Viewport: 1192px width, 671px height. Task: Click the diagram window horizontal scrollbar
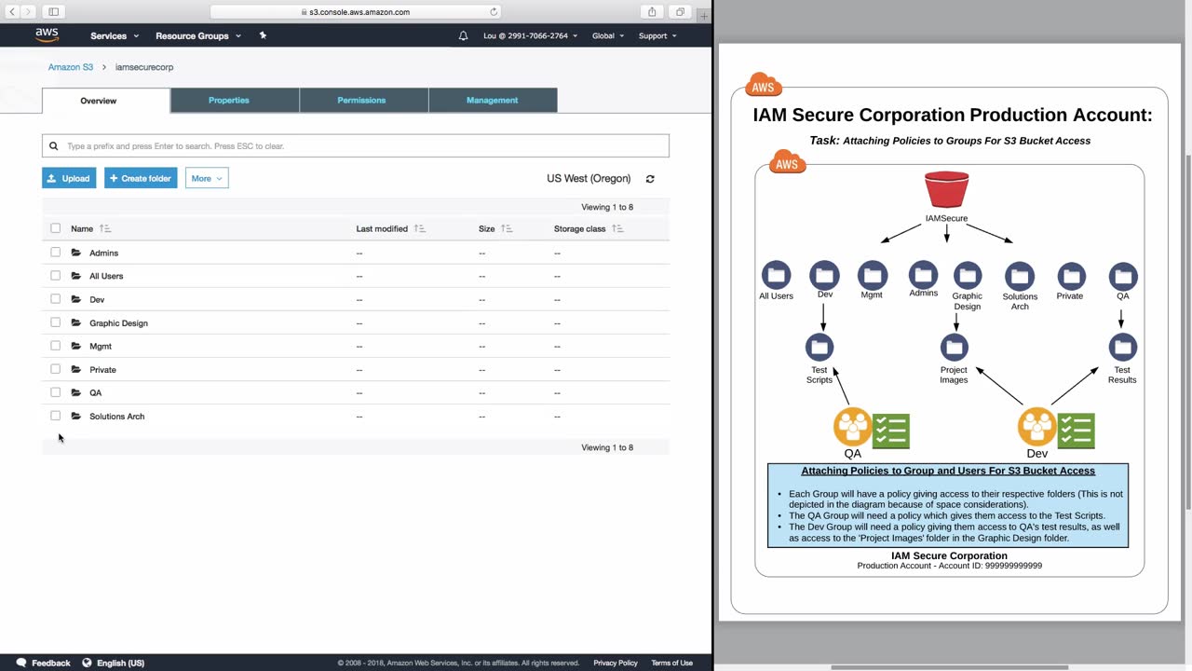(x=950, y=667)
